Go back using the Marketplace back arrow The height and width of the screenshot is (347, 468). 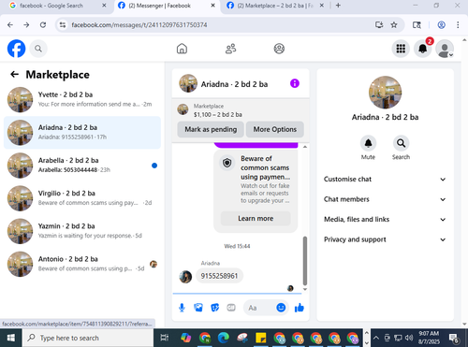pos(14,74)
